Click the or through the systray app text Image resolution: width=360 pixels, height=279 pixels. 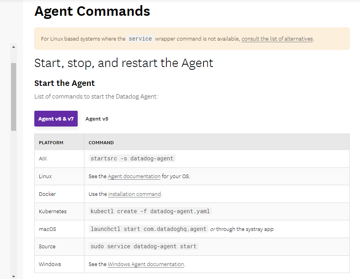[x=242, y=229]
